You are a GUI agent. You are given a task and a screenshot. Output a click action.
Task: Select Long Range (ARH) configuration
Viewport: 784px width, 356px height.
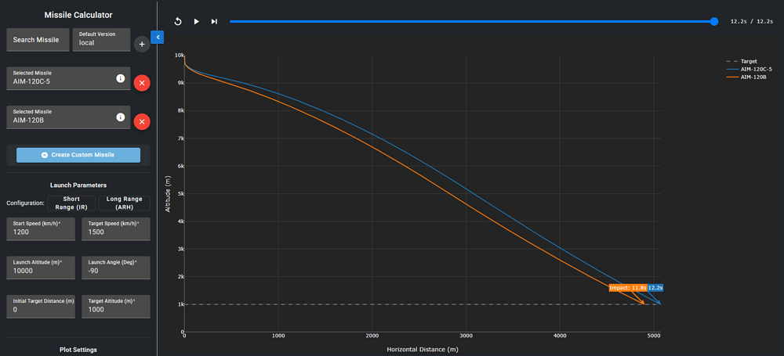[124, 203]
